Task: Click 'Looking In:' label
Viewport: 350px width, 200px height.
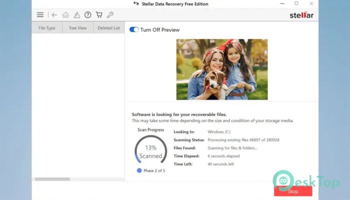Action: 184,131
